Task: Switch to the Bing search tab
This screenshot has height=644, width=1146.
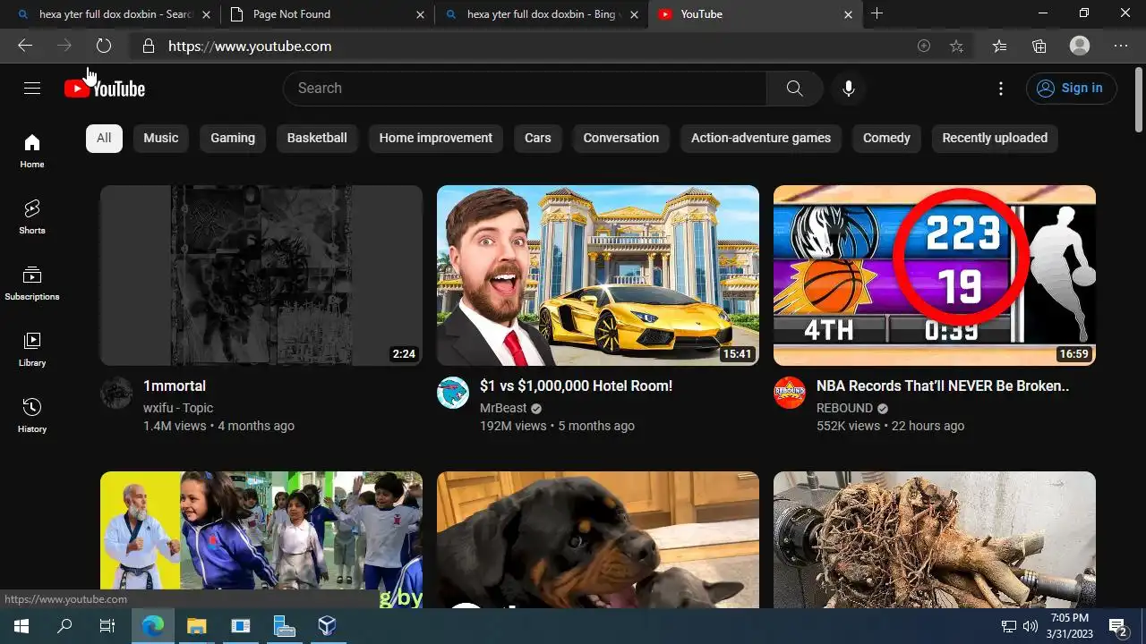Action: click(542, 14)
